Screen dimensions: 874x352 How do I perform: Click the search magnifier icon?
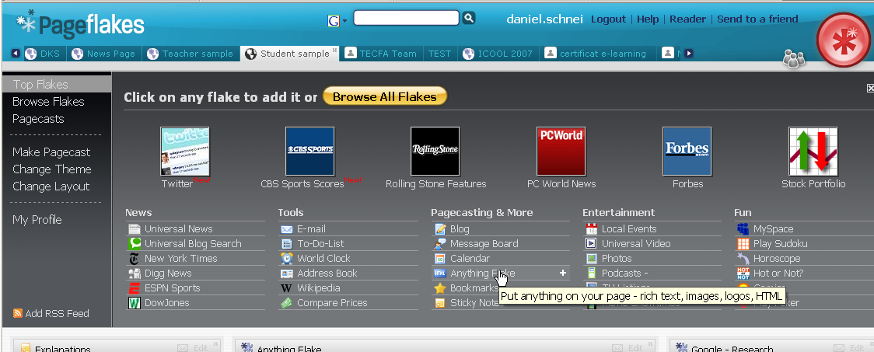[x=469, y=19]
